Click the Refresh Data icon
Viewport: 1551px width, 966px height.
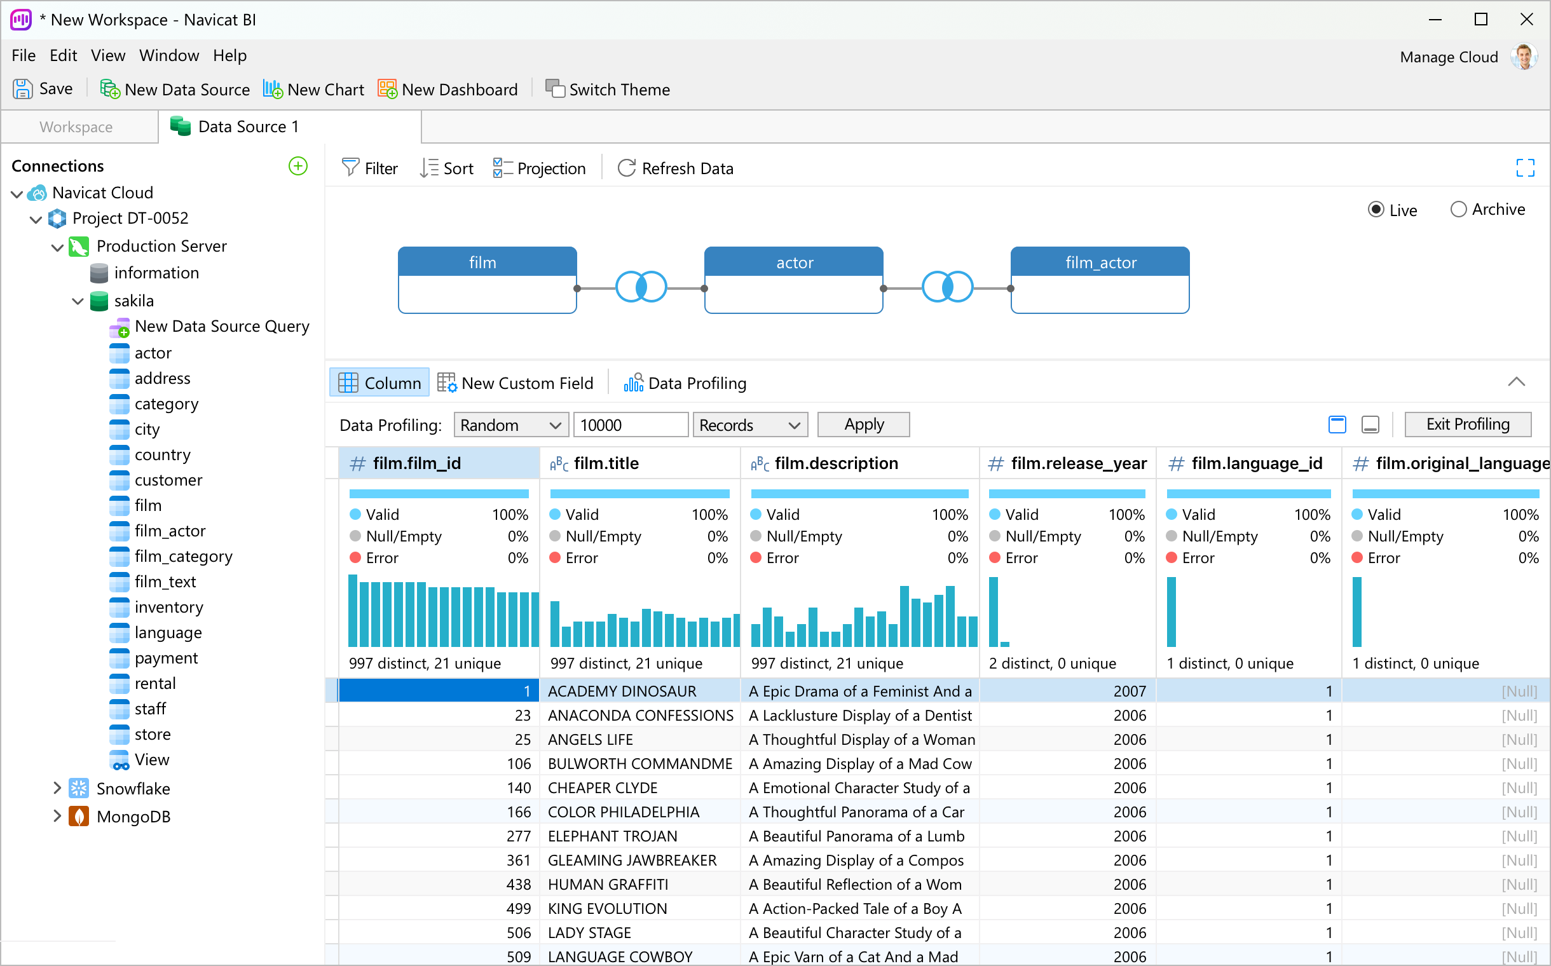click(x=626, y=168)
